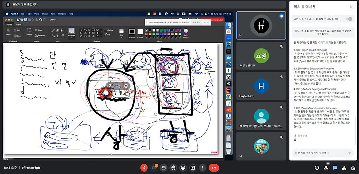This screenshot has width=359, height=174.
Task: Open the Brushes dropdown
Action: 71,33
